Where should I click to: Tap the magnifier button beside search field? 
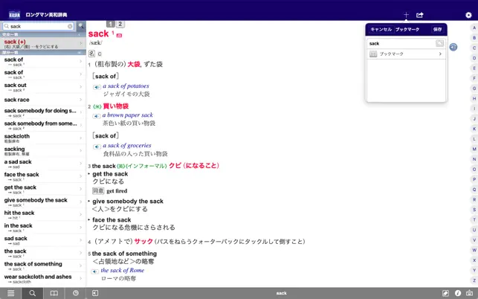(81, 26)
